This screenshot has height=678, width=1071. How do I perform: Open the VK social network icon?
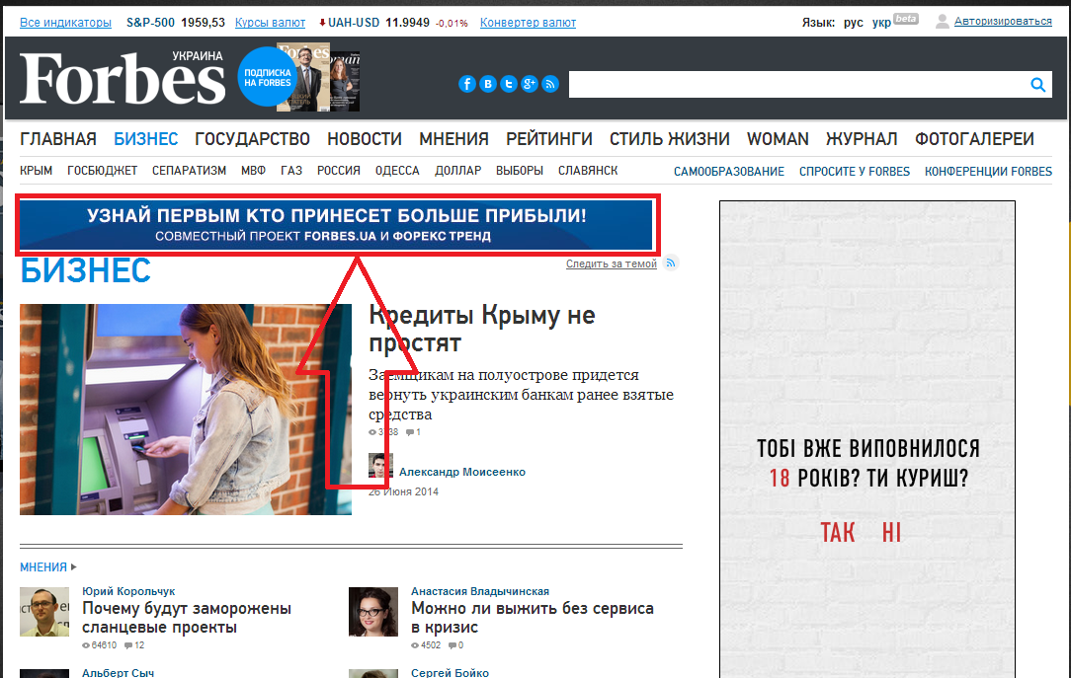(x=488, y=85)
